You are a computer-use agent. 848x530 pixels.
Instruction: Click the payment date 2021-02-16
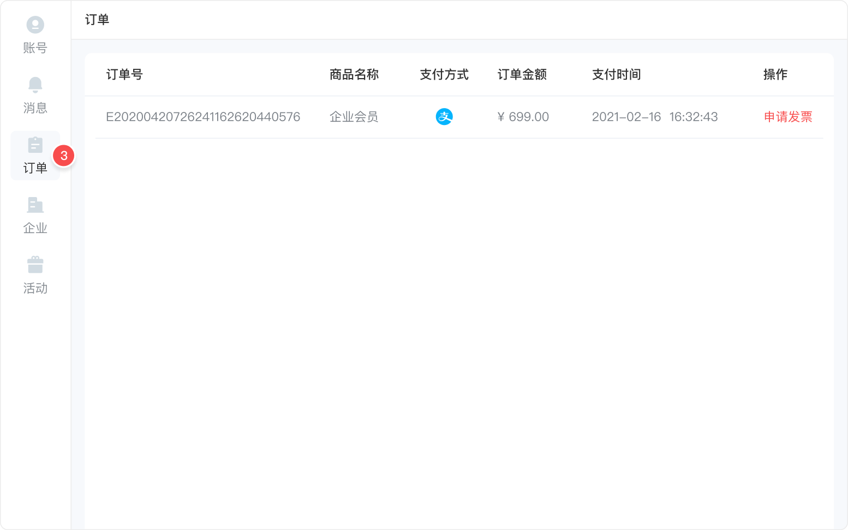tap(626, 117)
